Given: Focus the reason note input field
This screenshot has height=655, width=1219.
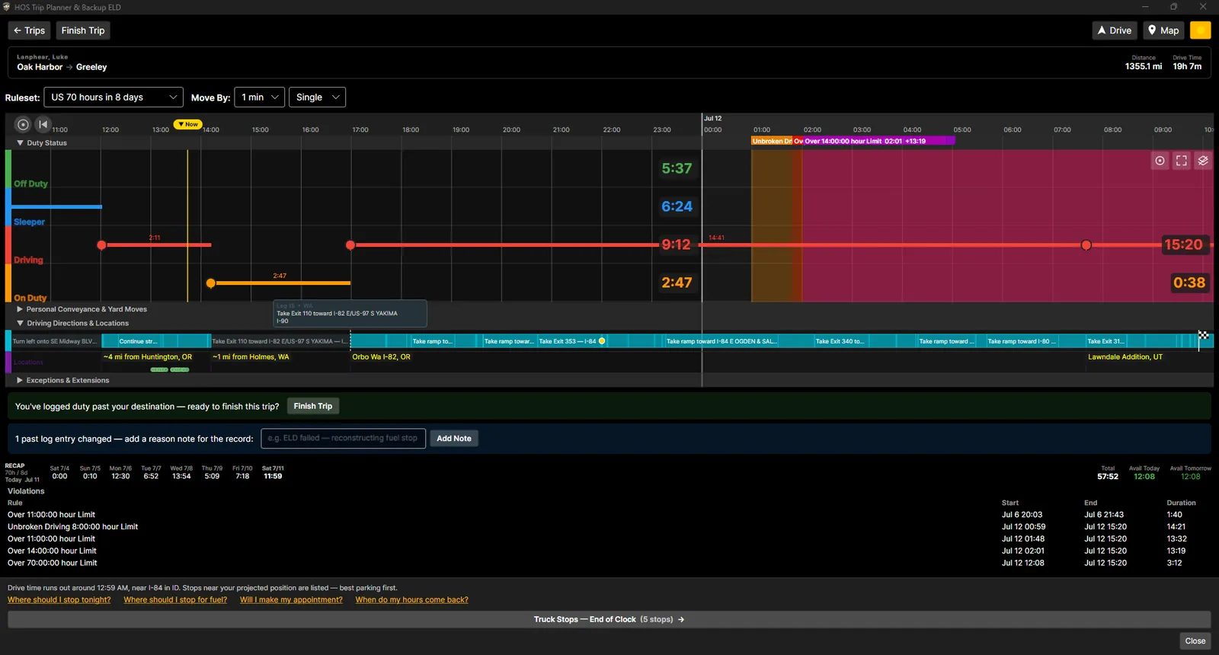Looking at the screenshot, I should tap(343, 439).
